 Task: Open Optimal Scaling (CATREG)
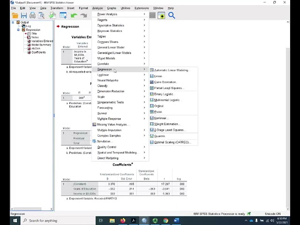click(172, 142)
